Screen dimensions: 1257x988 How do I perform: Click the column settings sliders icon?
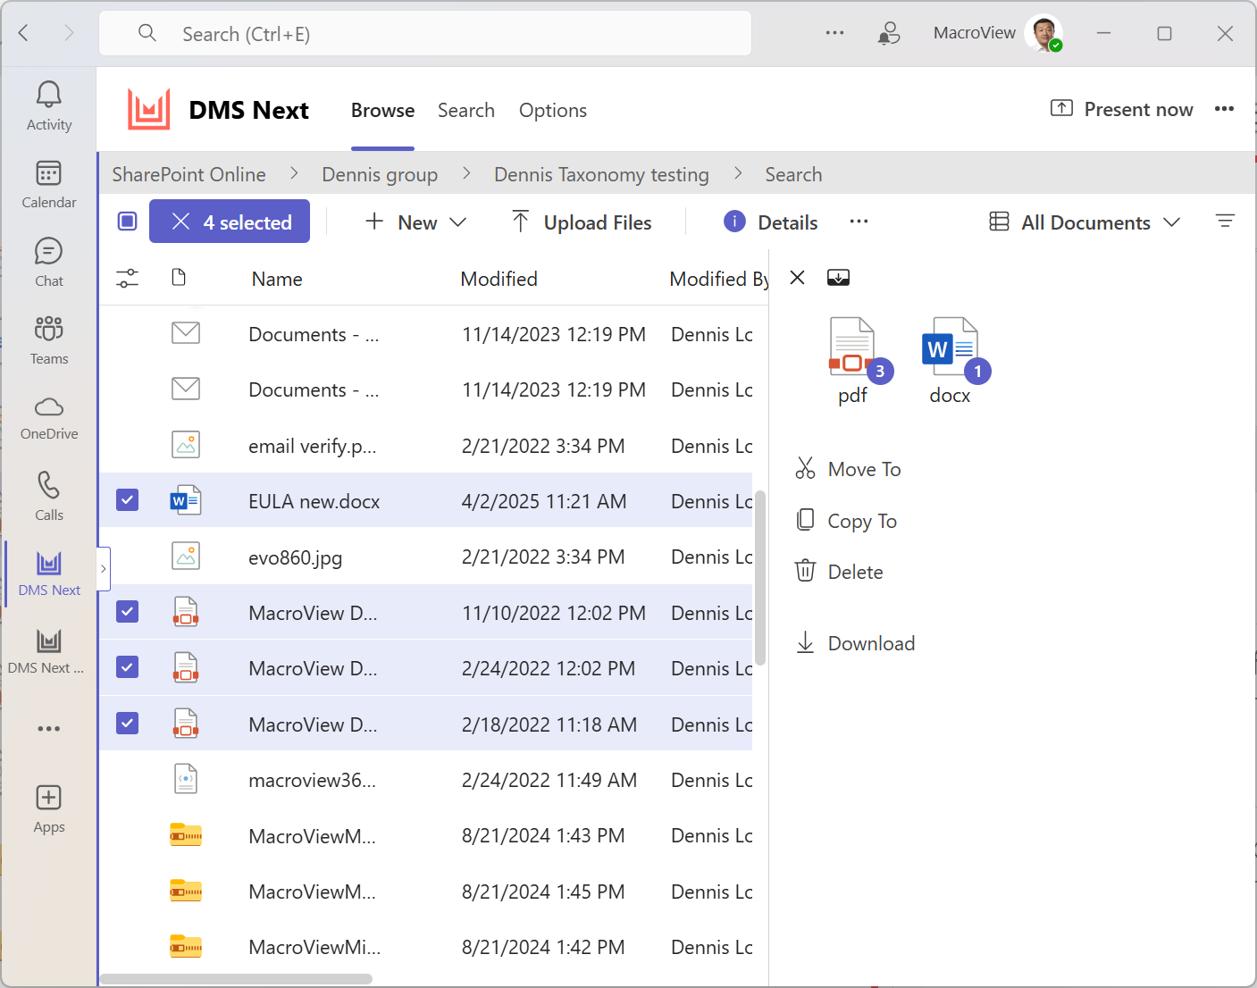pyautogui.click(x=128, y=279)
